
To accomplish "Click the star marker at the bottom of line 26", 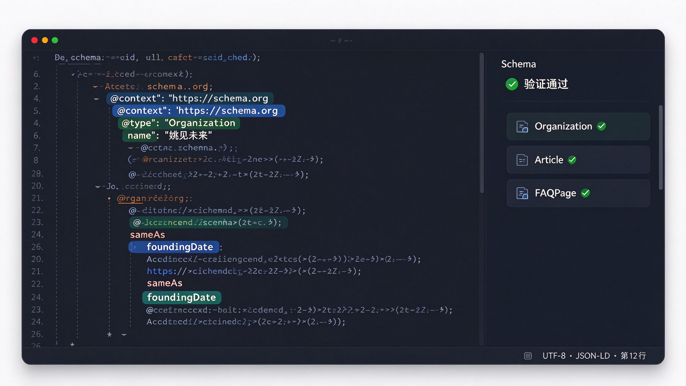I will [110, 334].
